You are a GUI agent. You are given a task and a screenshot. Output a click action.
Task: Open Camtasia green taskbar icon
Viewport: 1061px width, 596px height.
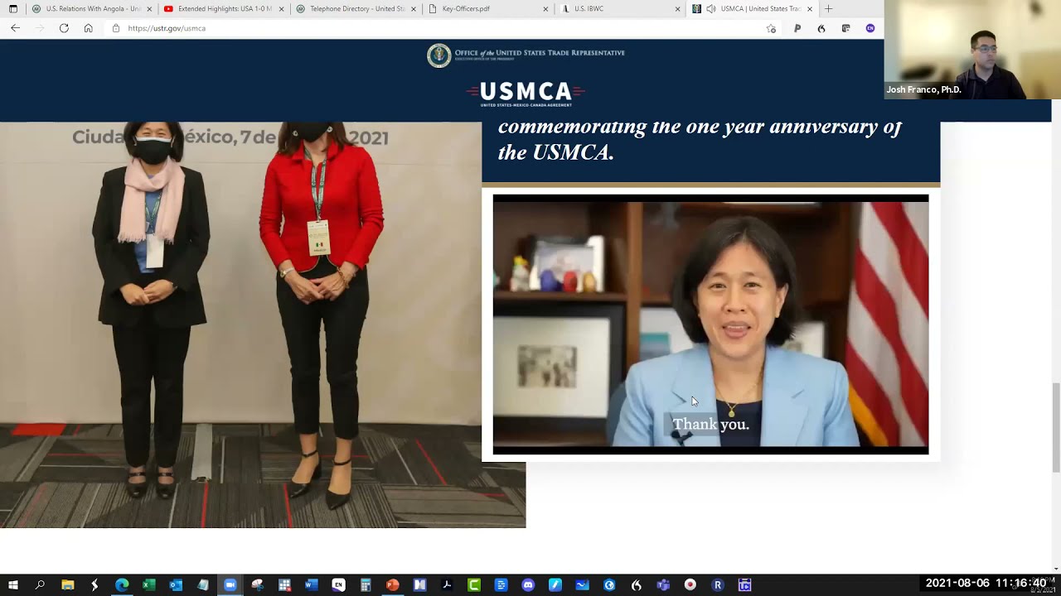click(x=474, y=585)
